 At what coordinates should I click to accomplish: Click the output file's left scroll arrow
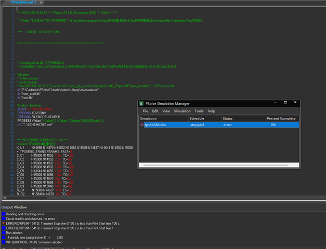pos(5,198)
